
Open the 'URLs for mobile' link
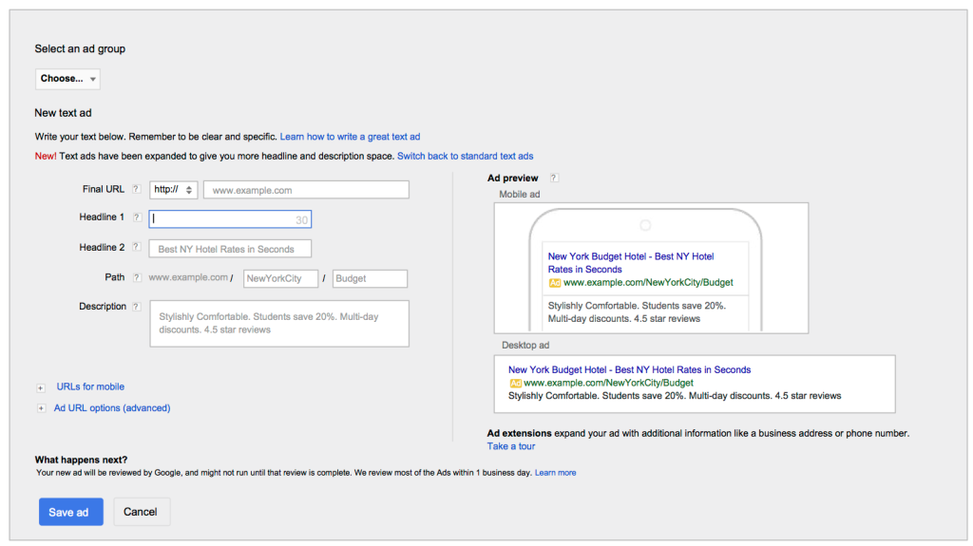(x=90, y=386)
